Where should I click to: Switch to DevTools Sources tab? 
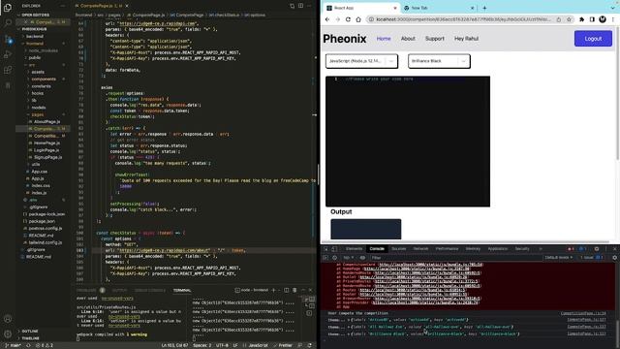click(x=398, y=249)
